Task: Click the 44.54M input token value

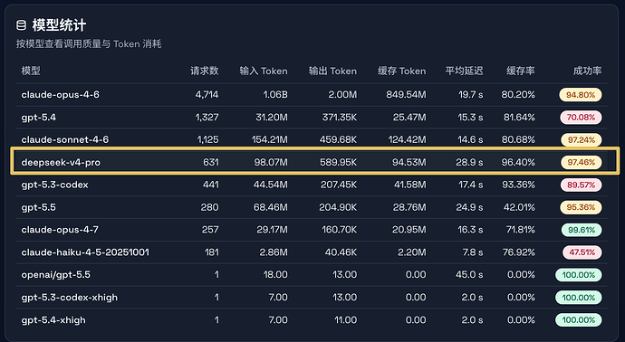Action: point(271,185)
